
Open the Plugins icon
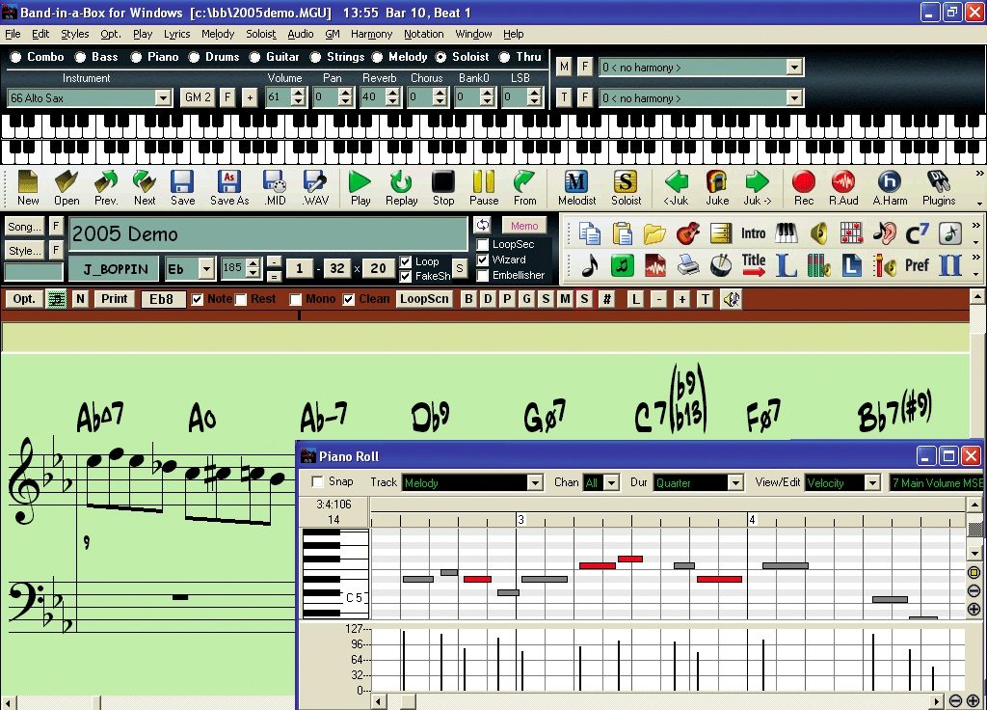coord(939,188)
